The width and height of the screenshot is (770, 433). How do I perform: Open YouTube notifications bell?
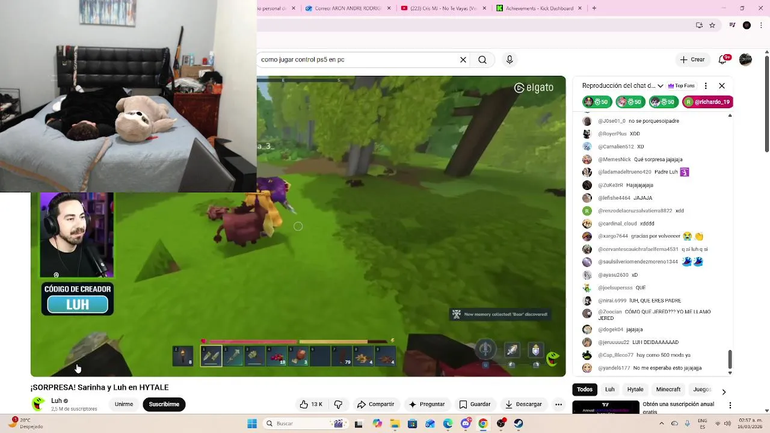pyautogui.click(x=724, y=60)
